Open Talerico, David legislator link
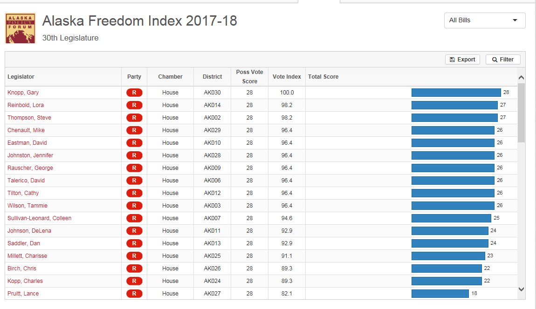Screen dimensions: 536x309 click(x=26, y=181)
